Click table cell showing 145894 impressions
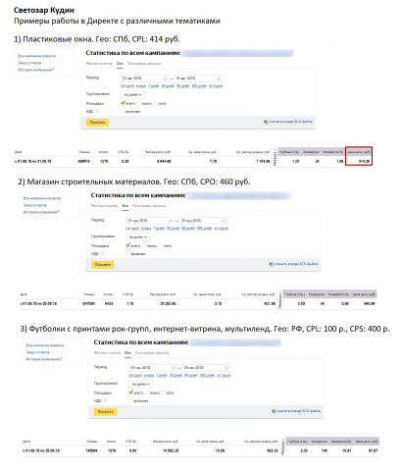Image resolution: width=403 pixels, height=471 pixels. pos(91,451)
